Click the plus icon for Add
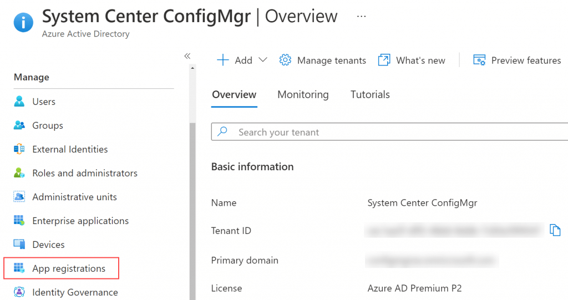568x300 pixels. 223,60
